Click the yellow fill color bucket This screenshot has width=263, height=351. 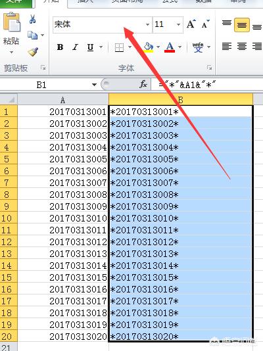tap(148, 47)
